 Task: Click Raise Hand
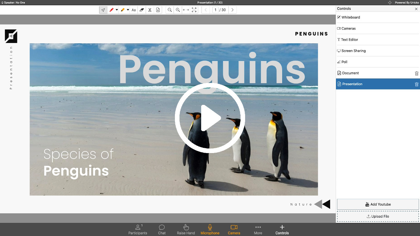tap(186, 229)
